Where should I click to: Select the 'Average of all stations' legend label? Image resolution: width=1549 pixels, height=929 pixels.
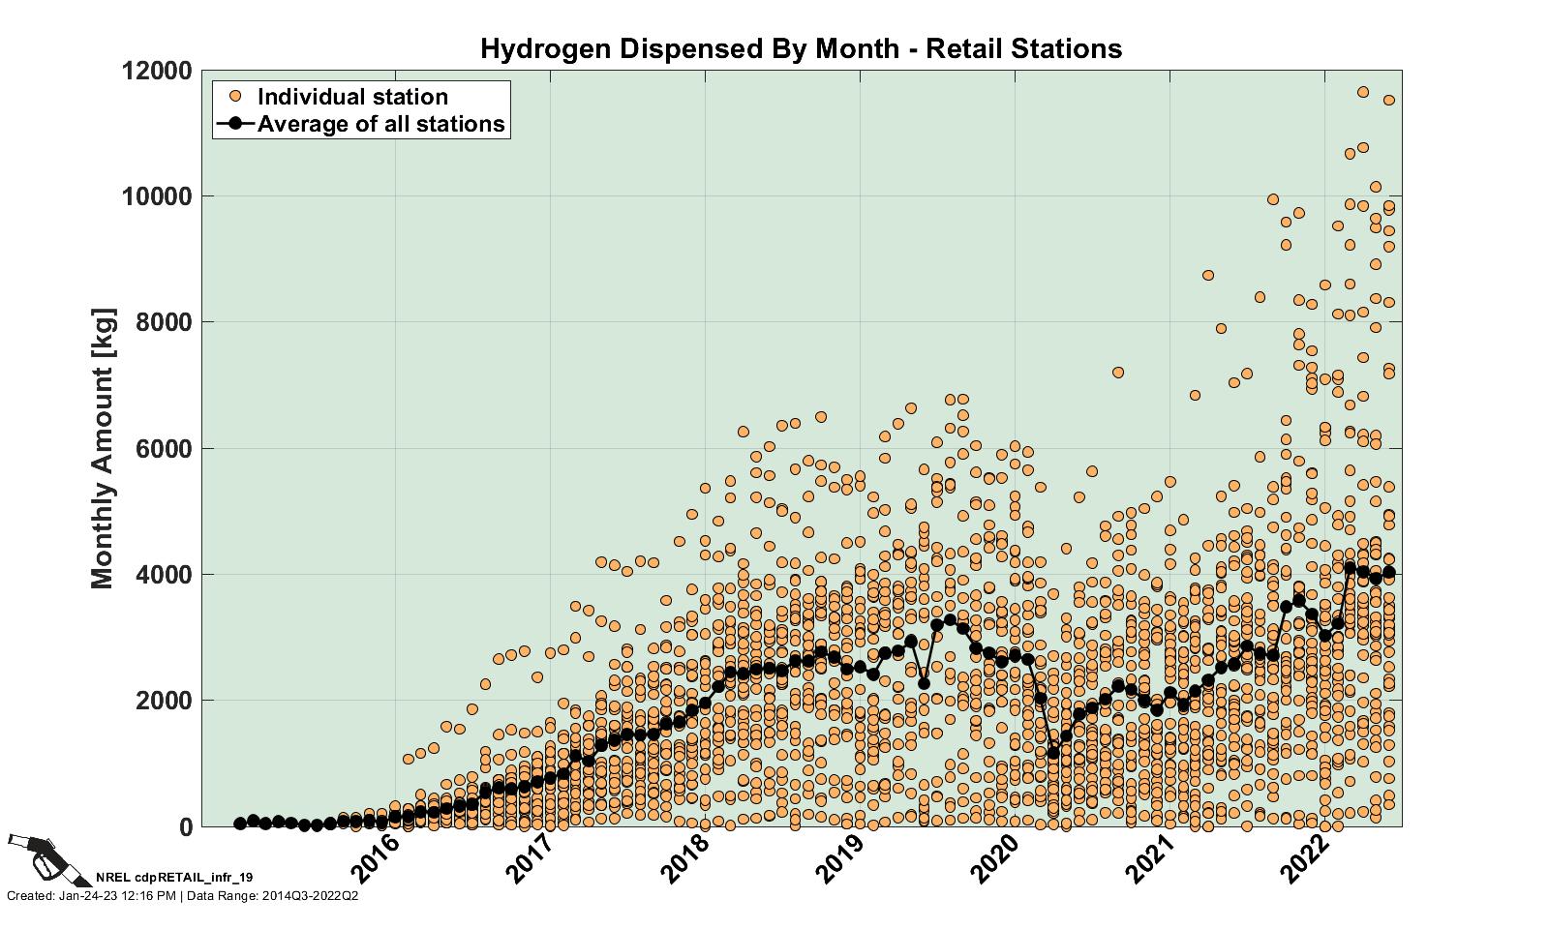(x=381, y=124)
